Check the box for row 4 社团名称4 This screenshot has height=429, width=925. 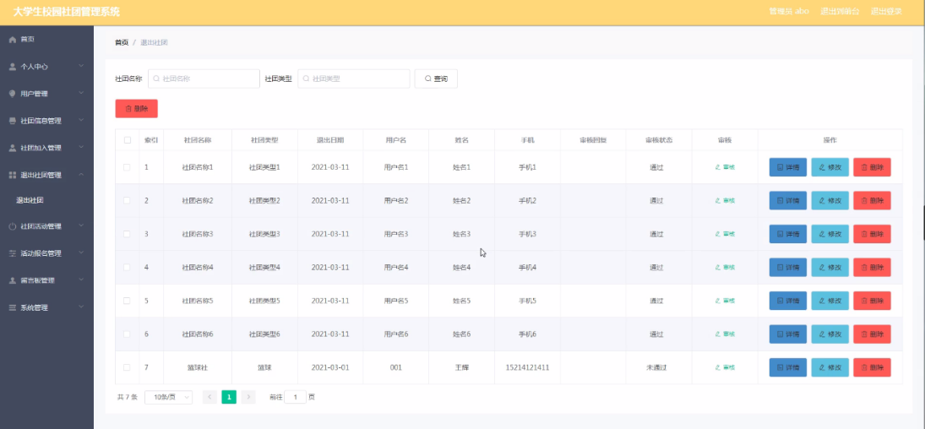coord(127,268)
